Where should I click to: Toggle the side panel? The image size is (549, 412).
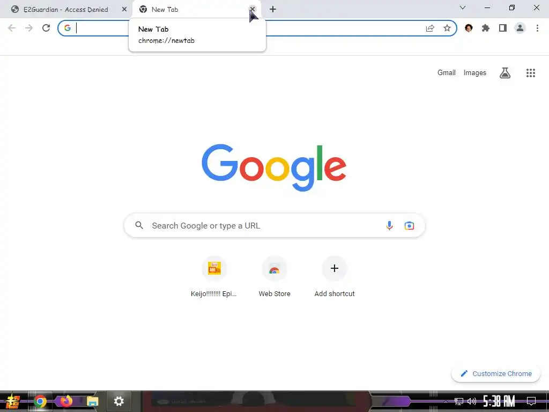pyautogui.click(x=503, y=28)
